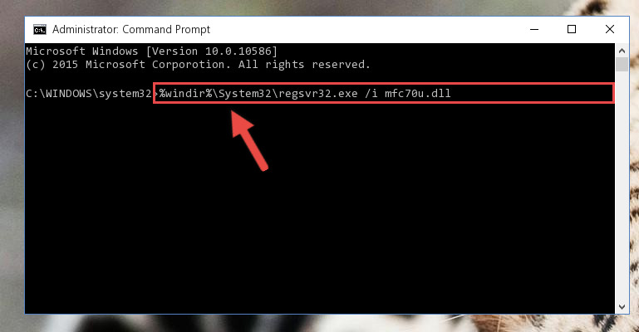Click the regsvr32.exe word in the command

click(318, 94)
